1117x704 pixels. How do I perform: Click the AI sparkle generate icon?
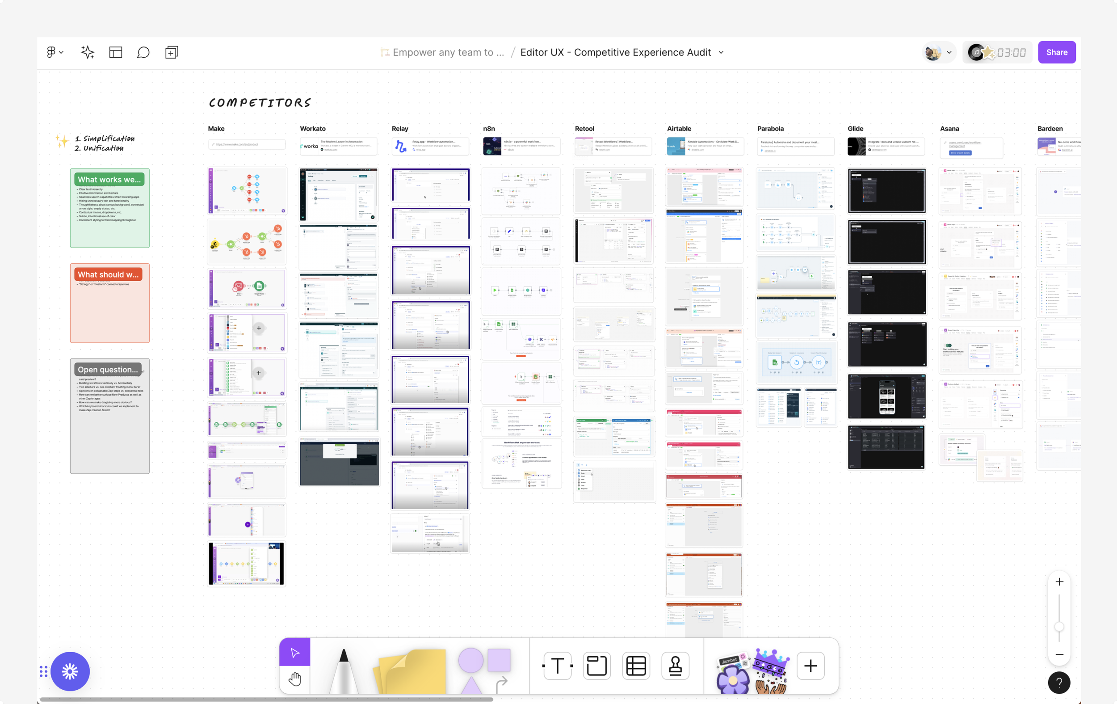87,52
